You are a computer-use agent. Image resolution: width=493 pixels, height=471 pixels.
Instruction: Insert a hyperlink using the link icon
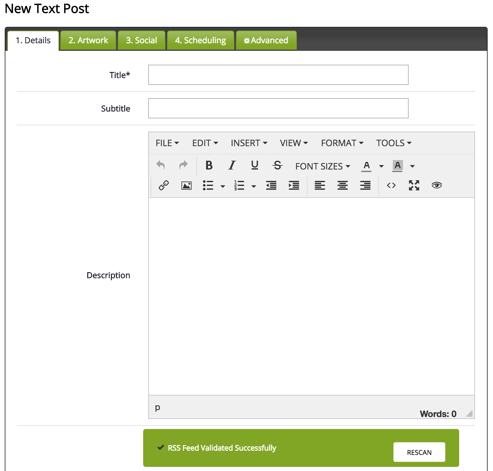164,185
